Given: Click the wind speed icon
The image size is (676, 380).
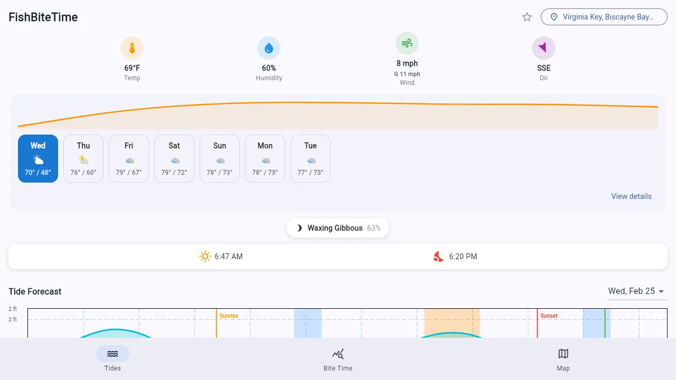Looking at the screenshot, I should (x=407, y=42).
